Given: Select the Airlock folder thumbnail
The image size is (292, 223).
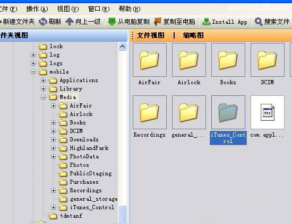Looking at the screenshot, I should 189,60.
